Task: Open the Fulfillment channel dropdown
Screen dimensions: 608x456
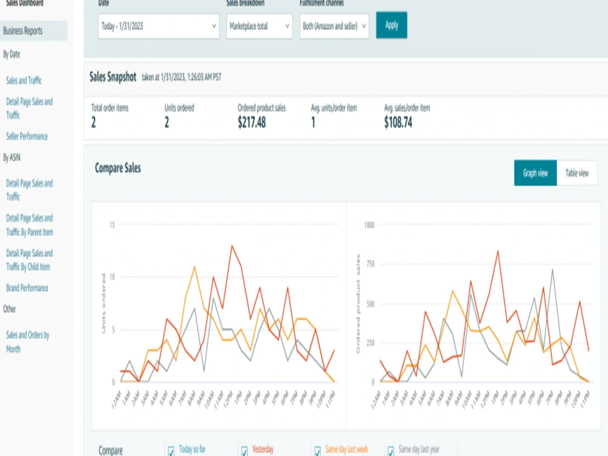Action: pyautogui.click(x=334, y=26)
